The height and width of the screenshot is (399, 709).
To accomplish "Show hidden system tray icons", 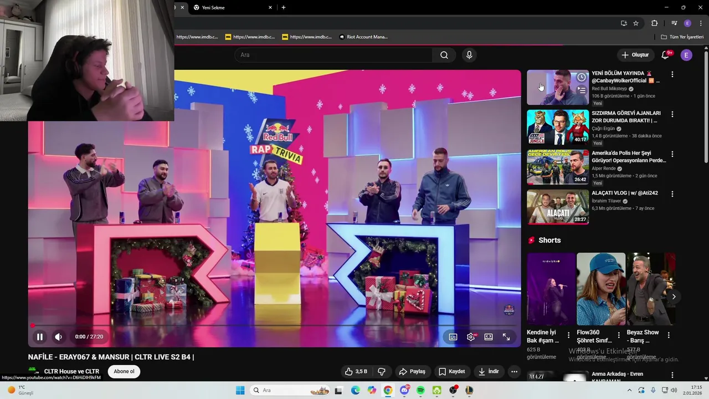I will tap(629, 390).
